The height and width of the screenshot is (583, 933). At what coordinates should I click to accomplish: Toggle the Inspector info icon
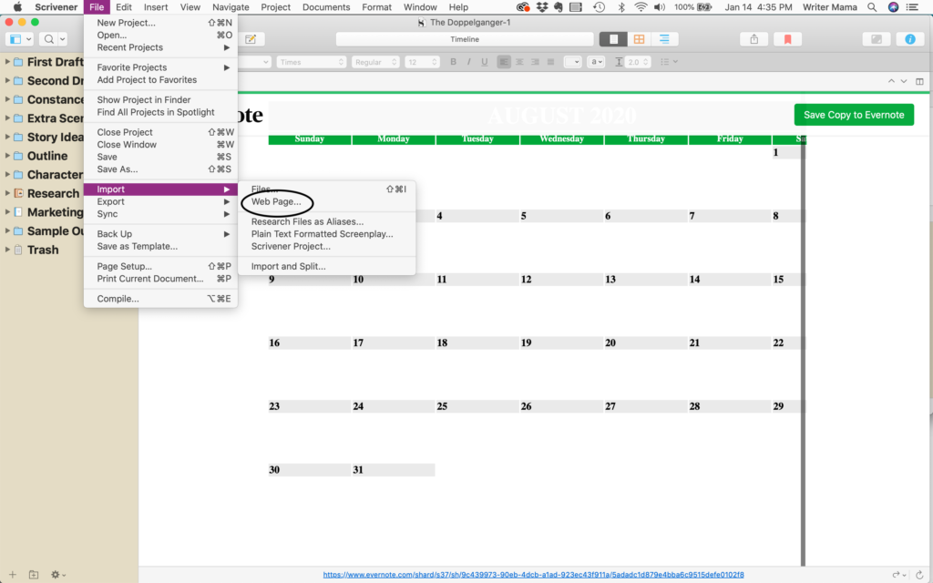tap(910, 39)
